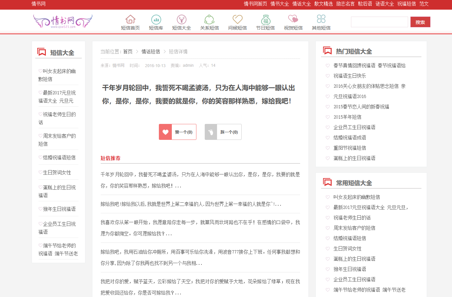452x297 pixels.
Task: Open 祝福老师生日的话 in left sidebar
Action: tap(57, 118)
